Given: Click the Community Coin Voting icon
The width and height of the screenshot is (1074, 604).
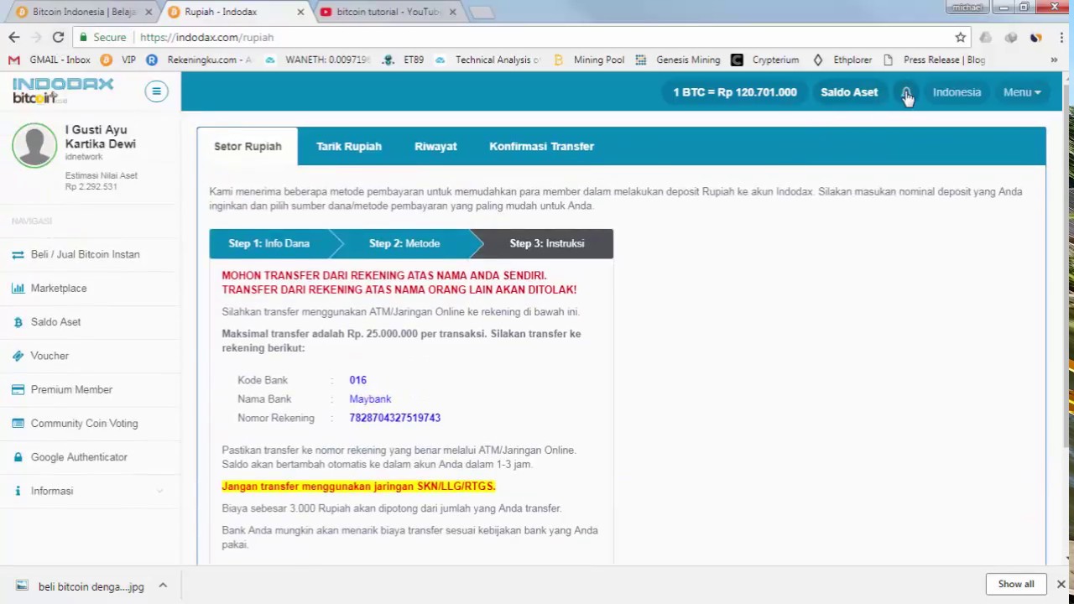Looking at the screenshot, I should 18,424.
